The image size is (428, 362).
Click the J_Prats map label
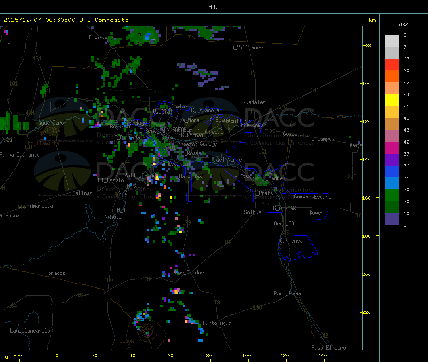263,193
